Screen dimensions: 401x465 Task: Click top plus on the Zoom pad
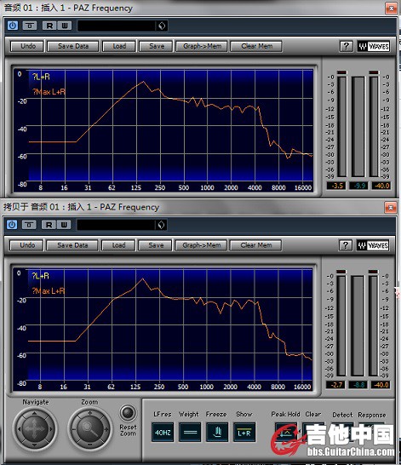pyautogui.click(x=89, y=413)
